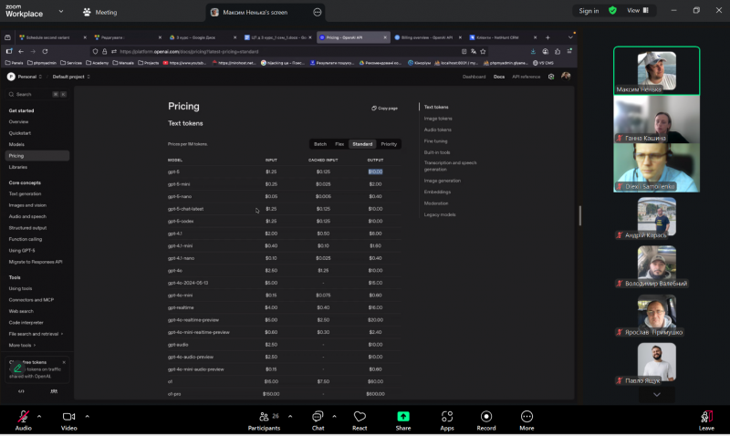Image resolution: width=730 pixels, height=436 pixels.
Task: Open the More options menu
Action: tap(527, 418)
